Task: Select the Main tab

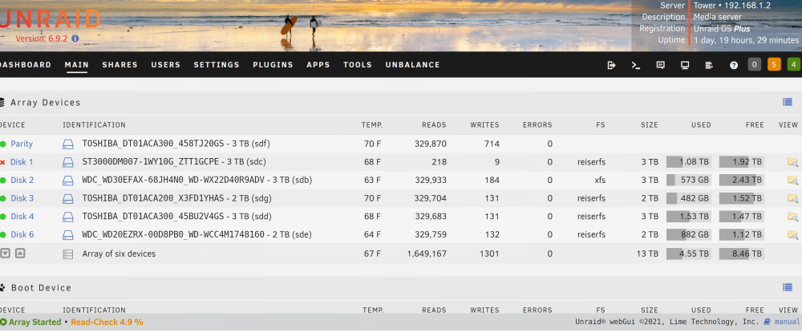Action: (x=77, y=65)
